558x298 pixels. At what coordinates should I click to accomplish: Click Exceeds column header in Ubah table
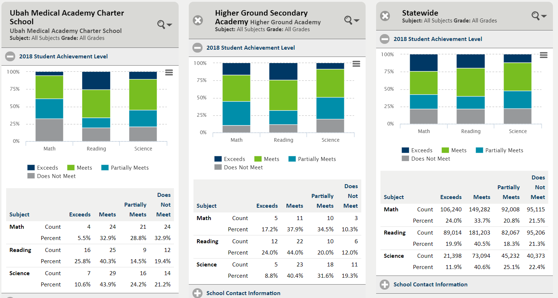(80, 215)
